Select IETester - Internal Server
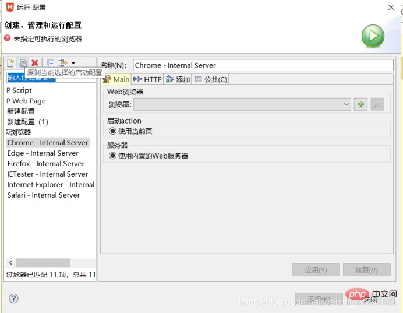 point(48,174)
